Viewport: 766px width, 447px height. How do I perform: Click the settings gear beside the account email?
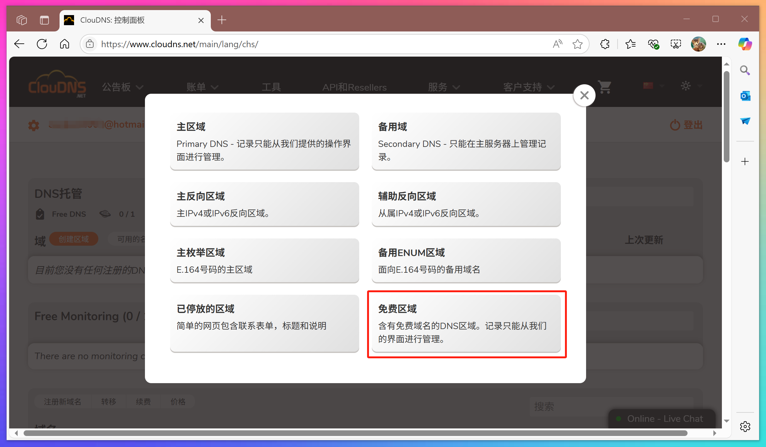(34, 125)
